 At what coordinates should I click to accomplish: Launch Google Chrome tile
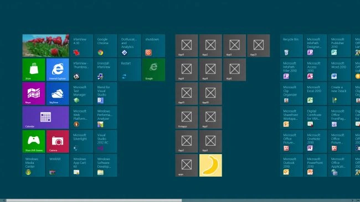click(x=106, y=45)
